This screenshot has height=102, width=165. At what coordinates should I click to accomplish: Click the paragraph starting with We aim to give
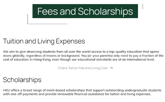[x=83, y=56]
